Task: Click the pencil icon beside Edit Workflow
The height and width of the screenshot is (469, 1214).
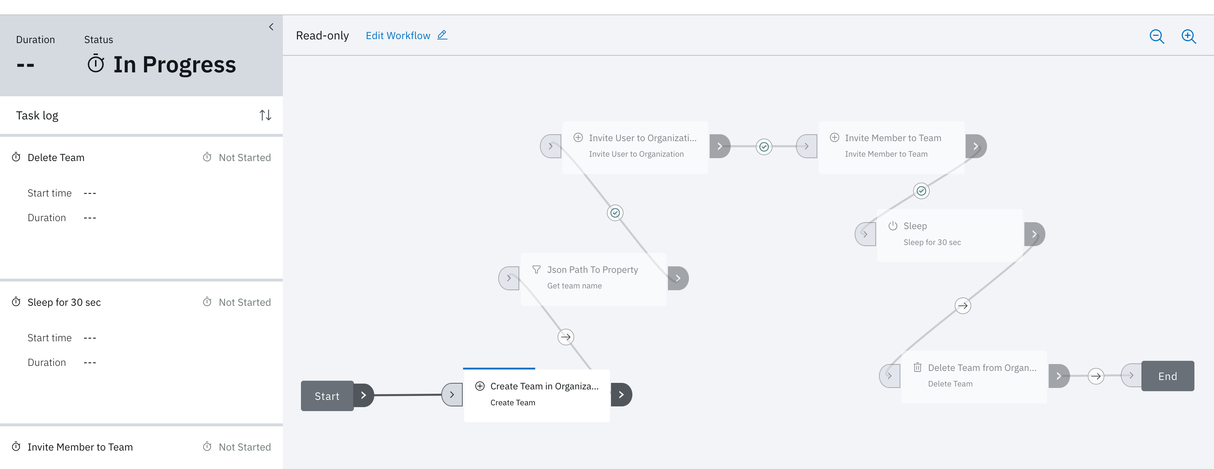Action: coord(442,35)
